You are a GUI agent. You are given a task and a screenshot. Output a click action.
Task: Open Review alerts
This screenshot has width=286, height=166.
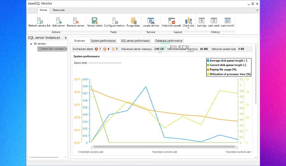click(95, 22)
